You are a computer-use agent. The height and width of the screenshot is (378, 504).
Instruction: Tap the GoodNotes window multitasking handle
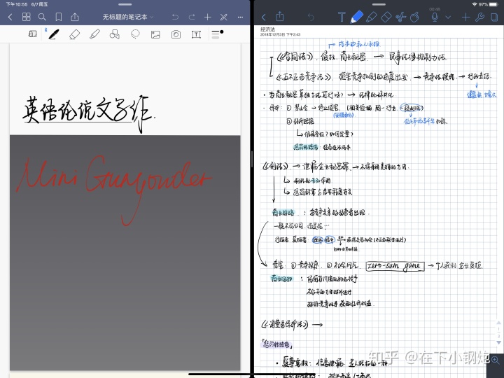point(125,4)
